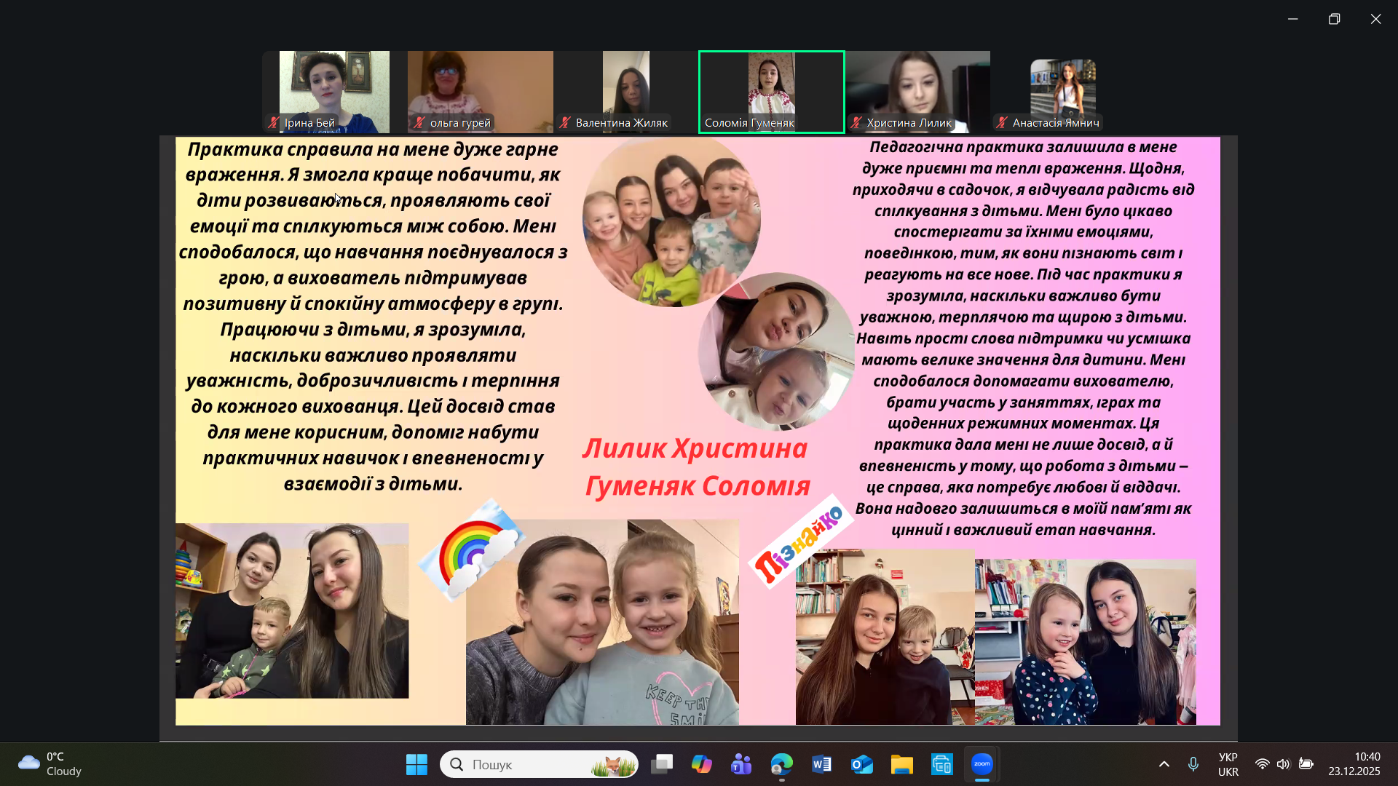Launch the Copilot app icon
The image size is (1398, 786).
click(x=701, y=764)
